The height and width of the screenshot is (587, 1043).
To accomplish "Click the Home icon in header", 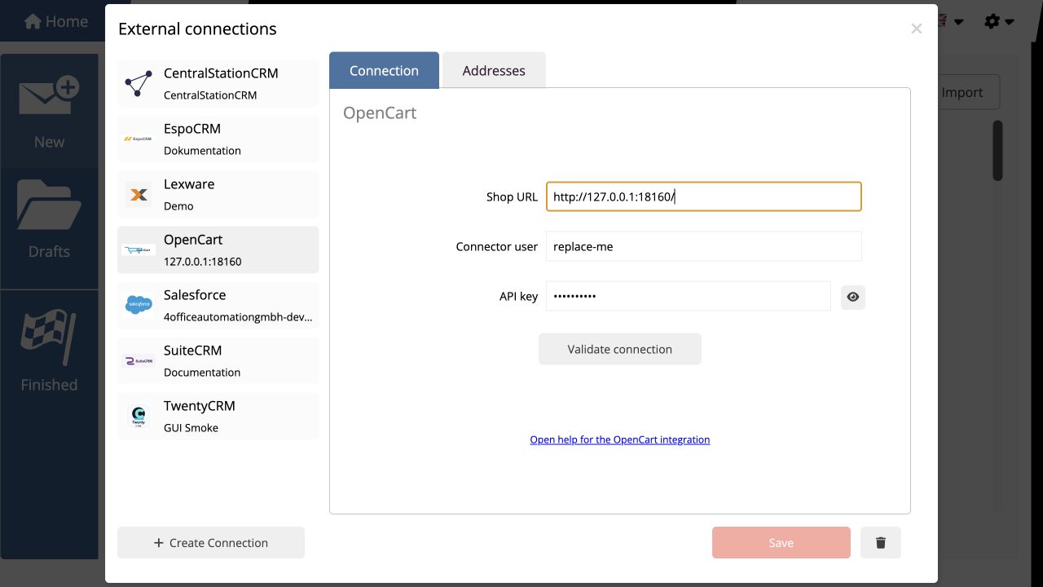I will [x=33, y=22].
